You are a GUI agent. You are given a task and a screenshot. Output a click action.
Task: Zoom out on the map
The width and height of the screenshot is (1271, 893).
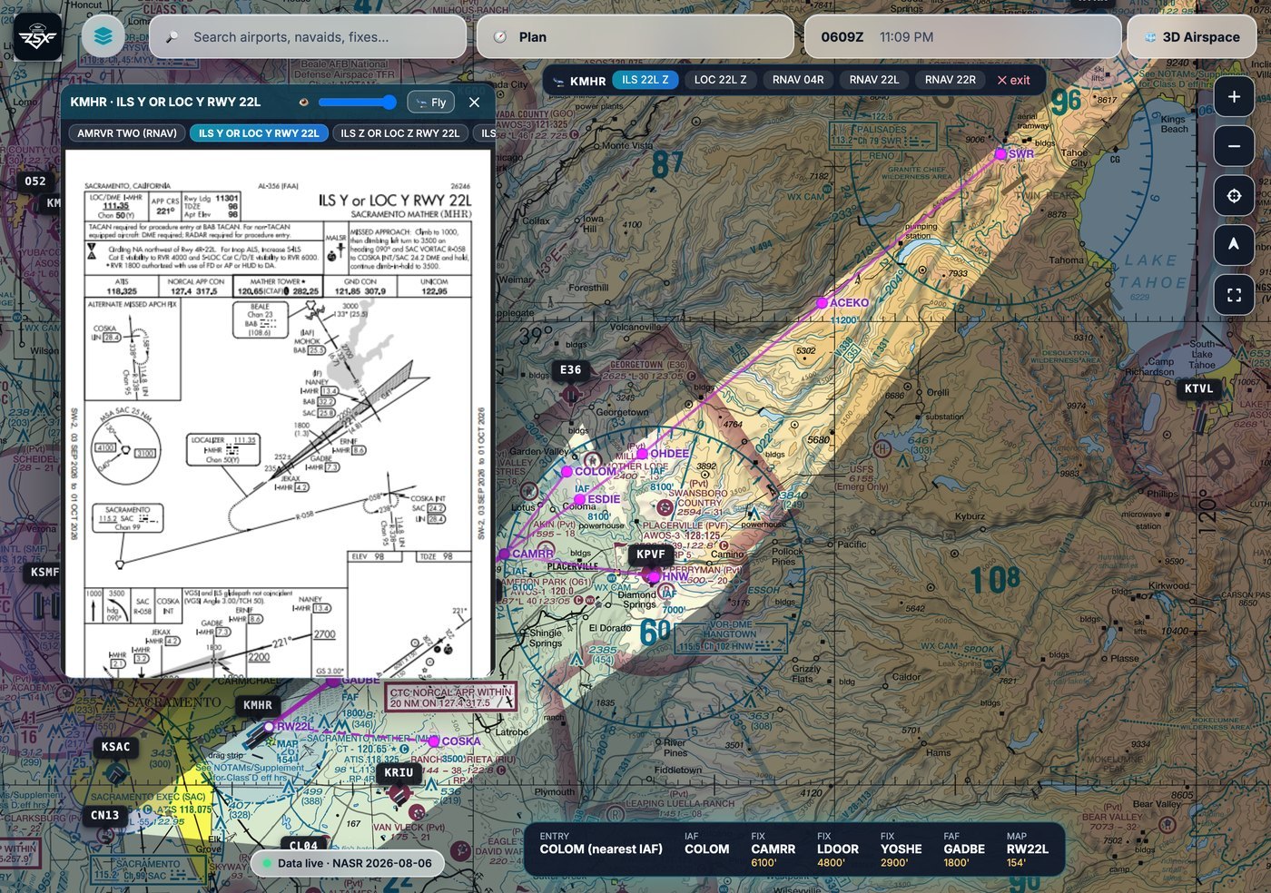click(x=1234, y=146)
